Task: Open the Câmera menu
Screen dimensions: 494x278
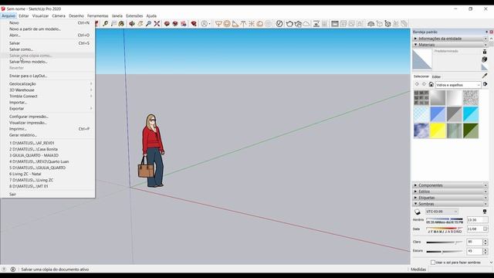Action: point(59,15)
